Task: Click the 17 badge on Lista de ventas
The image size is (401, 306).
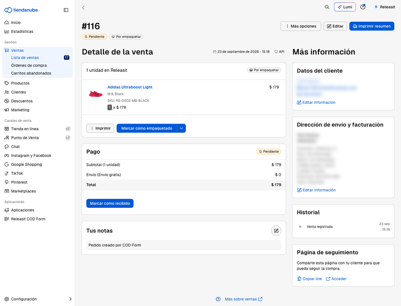Action: (67, 58)
